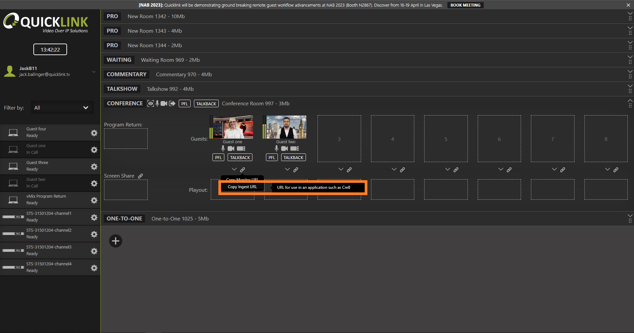Mute the Conference room microphone icon
Screen dimensions: 634x333
(157, 104)
